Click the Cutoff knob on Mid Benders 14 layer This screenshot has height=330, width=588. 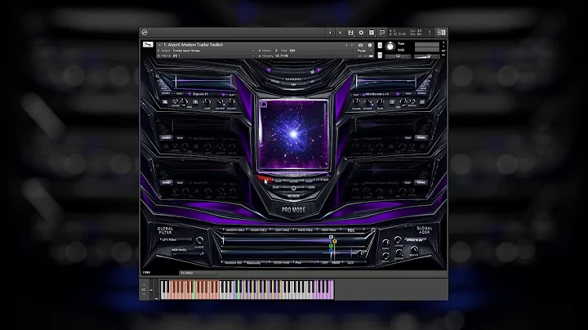click(368, 102)
